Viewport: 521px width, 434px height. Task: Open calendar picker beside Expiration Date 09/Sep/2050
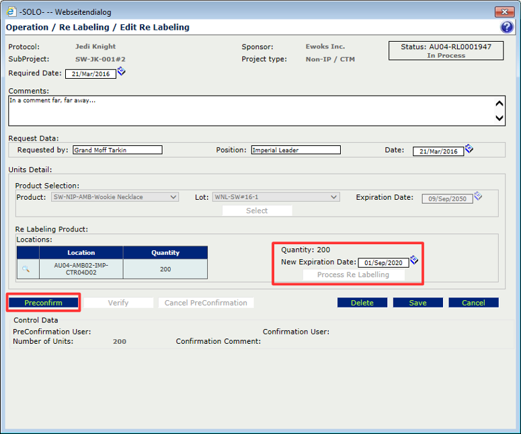(x=478, y=196)
